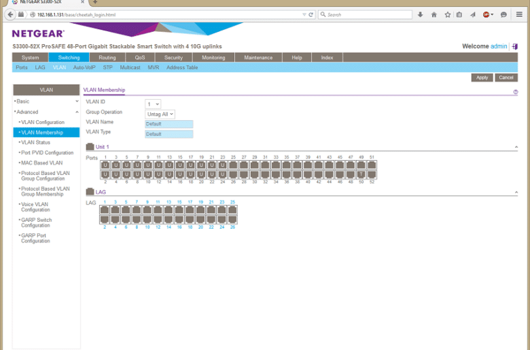
Task: Click the browser Search input field
Action: click(x=365, y=14)
